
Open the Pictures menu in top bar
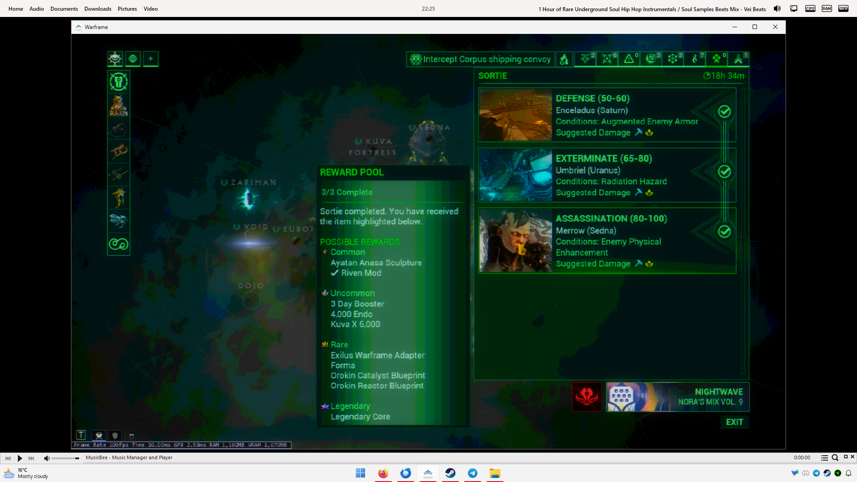tap(127, 8)
